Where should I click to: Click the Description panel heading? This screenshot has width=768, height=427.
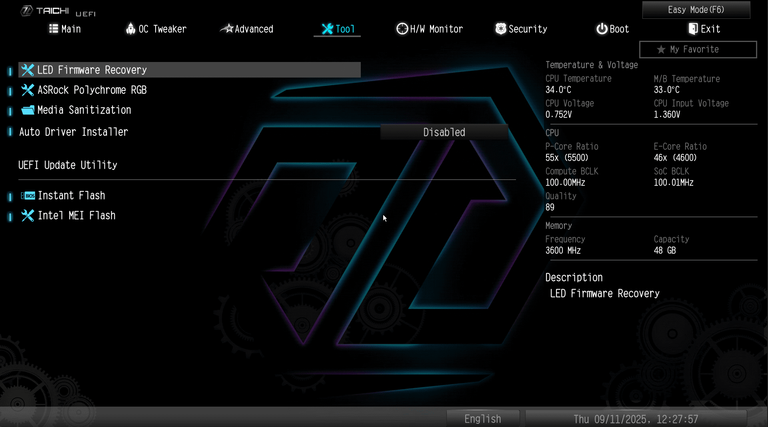(x=574, y=277)
